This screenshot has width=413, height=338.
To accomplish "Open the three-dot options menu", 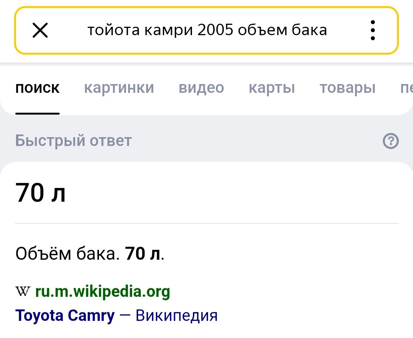I will pyautogui.click(x=373, y=30).
